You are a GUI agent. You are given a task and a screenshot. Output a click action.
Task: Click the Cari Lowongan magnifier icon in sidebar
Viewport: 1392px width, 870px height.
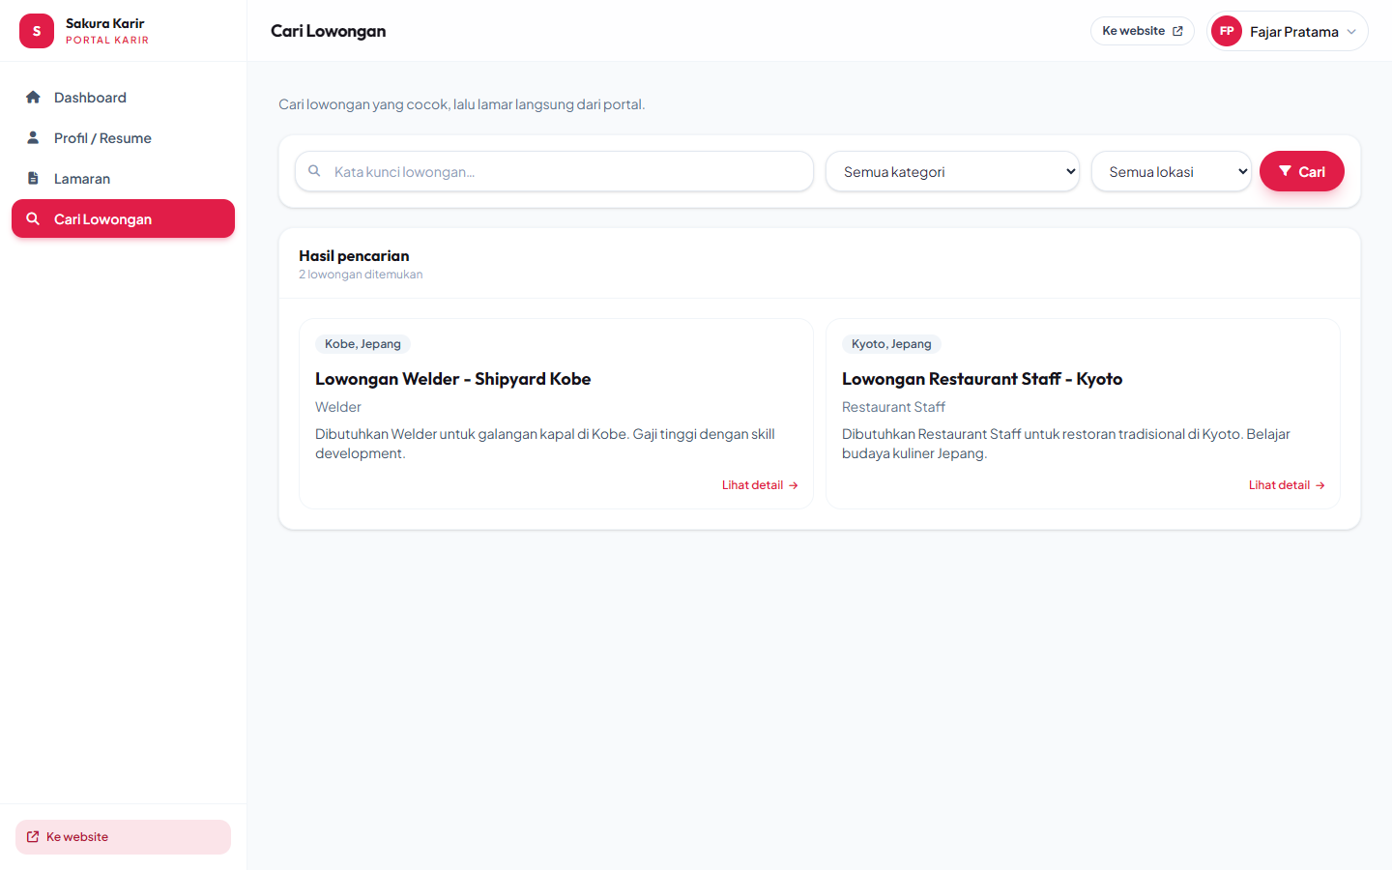click(33, 218)
